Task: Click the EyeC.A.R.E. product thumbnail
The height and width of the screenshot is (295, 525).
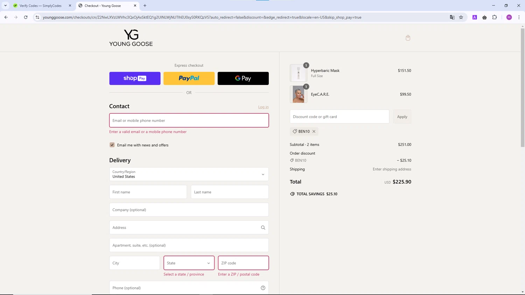Action: pos(299,94)
